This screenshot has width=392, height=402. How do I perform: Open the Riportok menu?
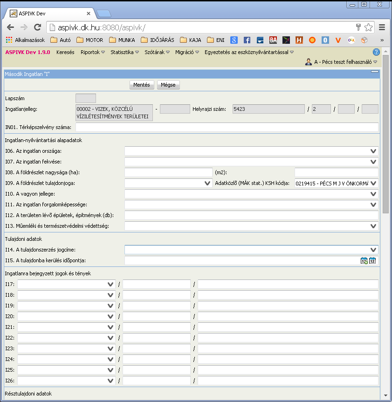93,52
